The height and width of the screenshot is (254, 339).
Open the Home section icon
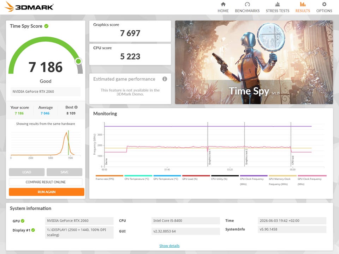tap(223, 4)
